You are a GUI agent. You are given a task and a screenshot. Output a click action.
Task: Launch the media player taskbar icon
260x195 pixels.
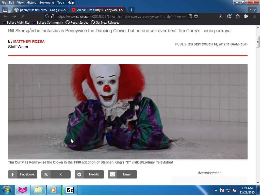coord(54,190)
